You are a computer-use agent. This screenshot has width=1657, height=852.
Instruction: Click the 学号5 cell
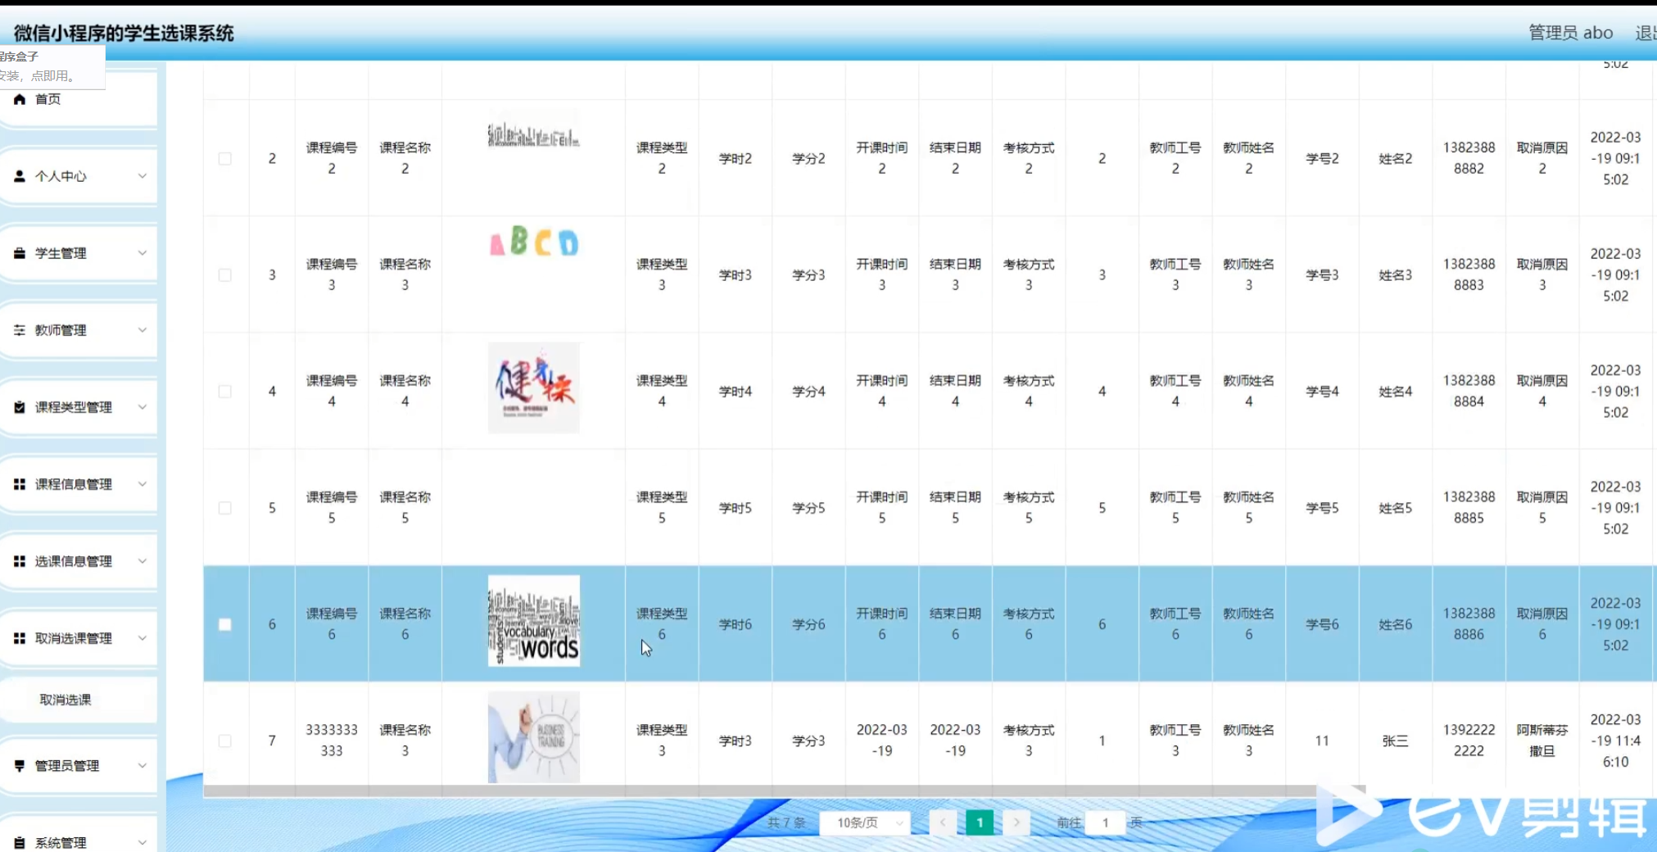[1322, 508]
